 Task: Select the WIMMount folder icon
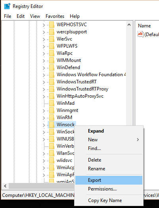(x=52, y=60)
